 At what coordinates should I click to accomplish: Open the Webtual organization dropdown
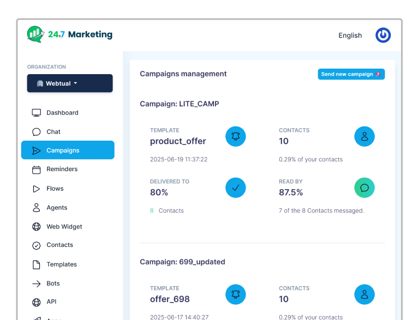coord(70,83)
